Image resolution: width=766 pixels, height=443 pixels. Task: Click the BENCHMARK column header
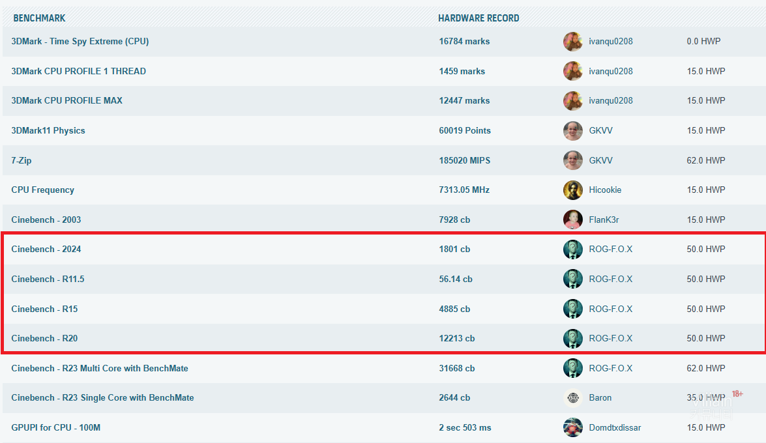click(39, 18)
